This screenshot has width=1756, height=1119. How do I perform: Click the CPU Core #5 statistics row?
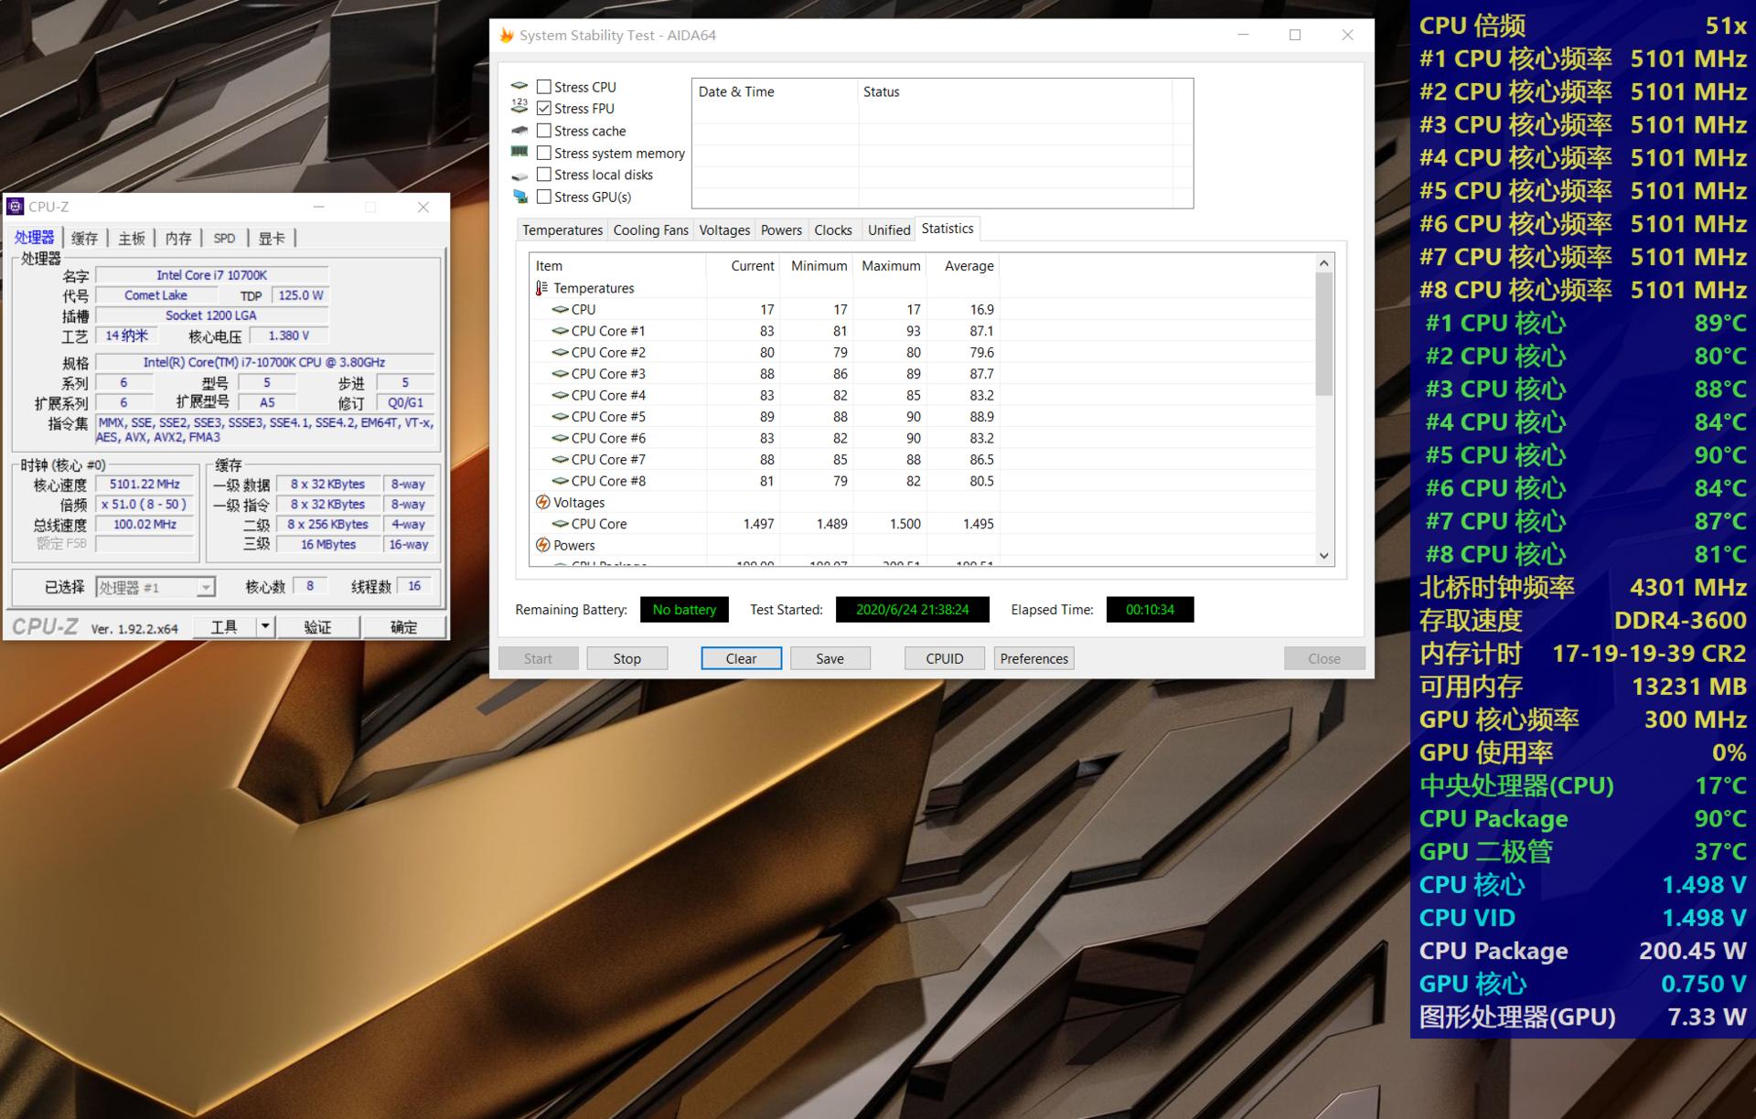[x=608, y=417]
